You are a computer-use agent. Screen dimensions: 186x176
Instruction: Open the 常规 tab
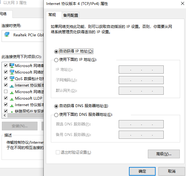point(52,15)
